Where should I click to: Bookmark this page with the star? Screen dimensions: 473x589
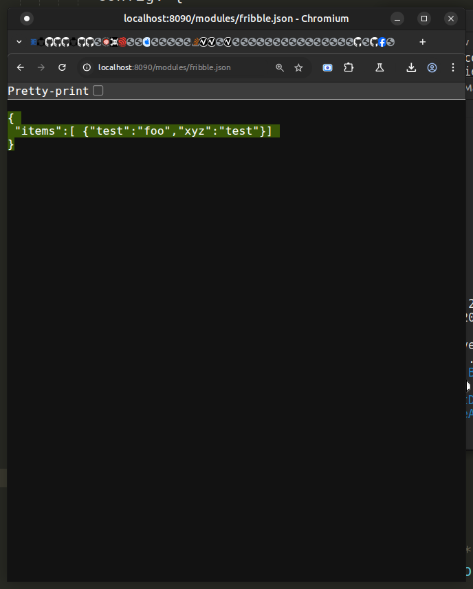[298, 67]
